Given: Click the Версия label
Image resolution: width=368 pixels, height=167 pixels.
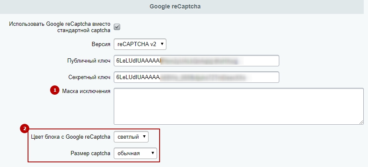Looking at the screenshot, I should click(x=101, y=44).
